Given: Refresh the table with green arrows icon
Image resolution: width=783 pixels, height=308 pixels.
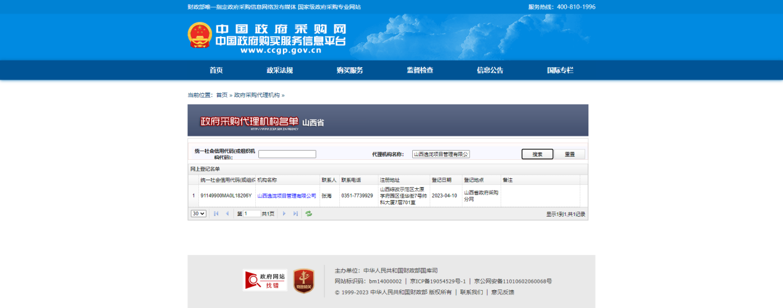Looking at the screenshot, I should coord(308,214).
